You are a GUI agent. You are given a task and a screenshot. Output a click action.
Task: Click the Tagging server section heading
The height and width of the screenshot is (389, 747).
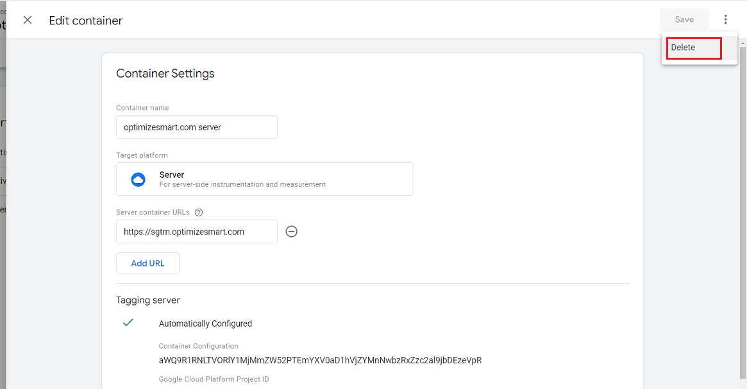(x=148, y=300)
